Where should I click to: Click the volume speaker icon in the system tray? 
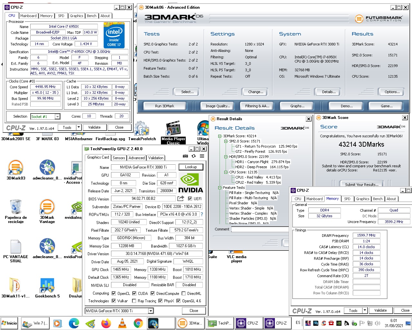coord(377,323)
